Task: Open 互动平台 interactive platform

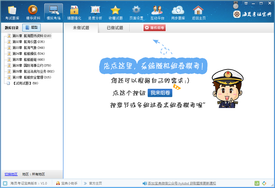Action: tap(157, 13)
